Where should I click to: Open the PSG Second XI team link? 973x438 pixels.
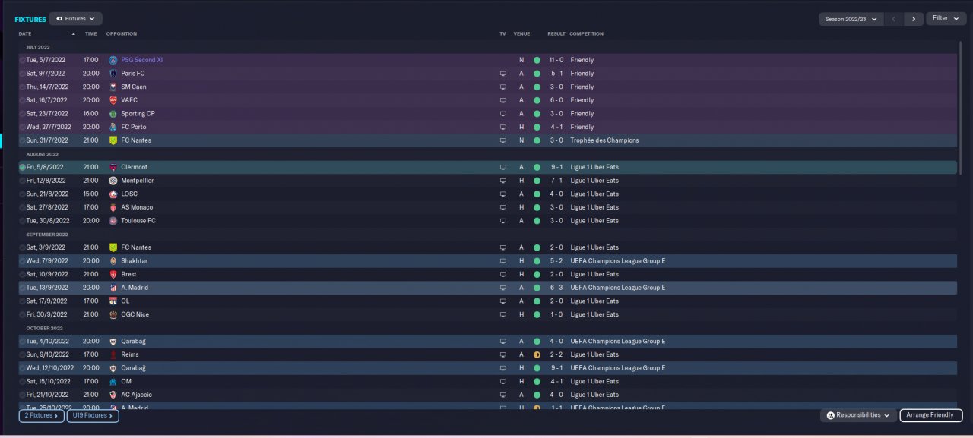[142, 60]
